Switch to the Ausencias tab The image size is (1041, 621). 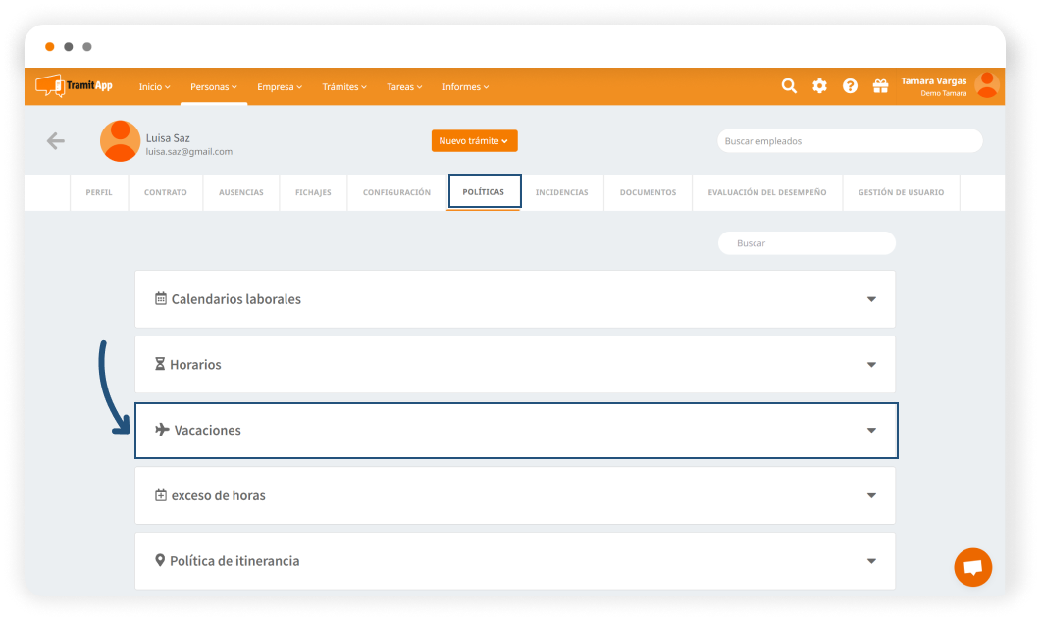point(240,192)
